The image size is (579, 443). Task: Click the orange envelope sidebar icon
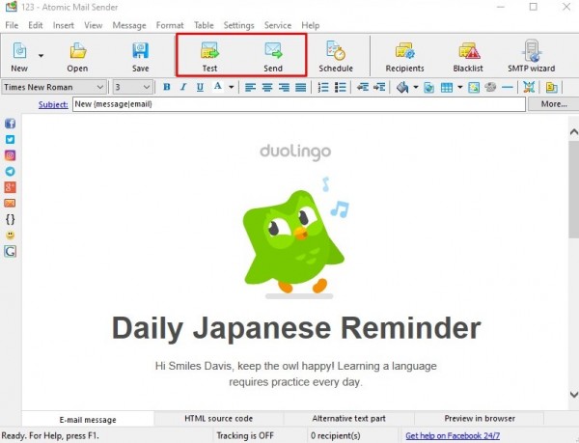[x=10, y=203]
